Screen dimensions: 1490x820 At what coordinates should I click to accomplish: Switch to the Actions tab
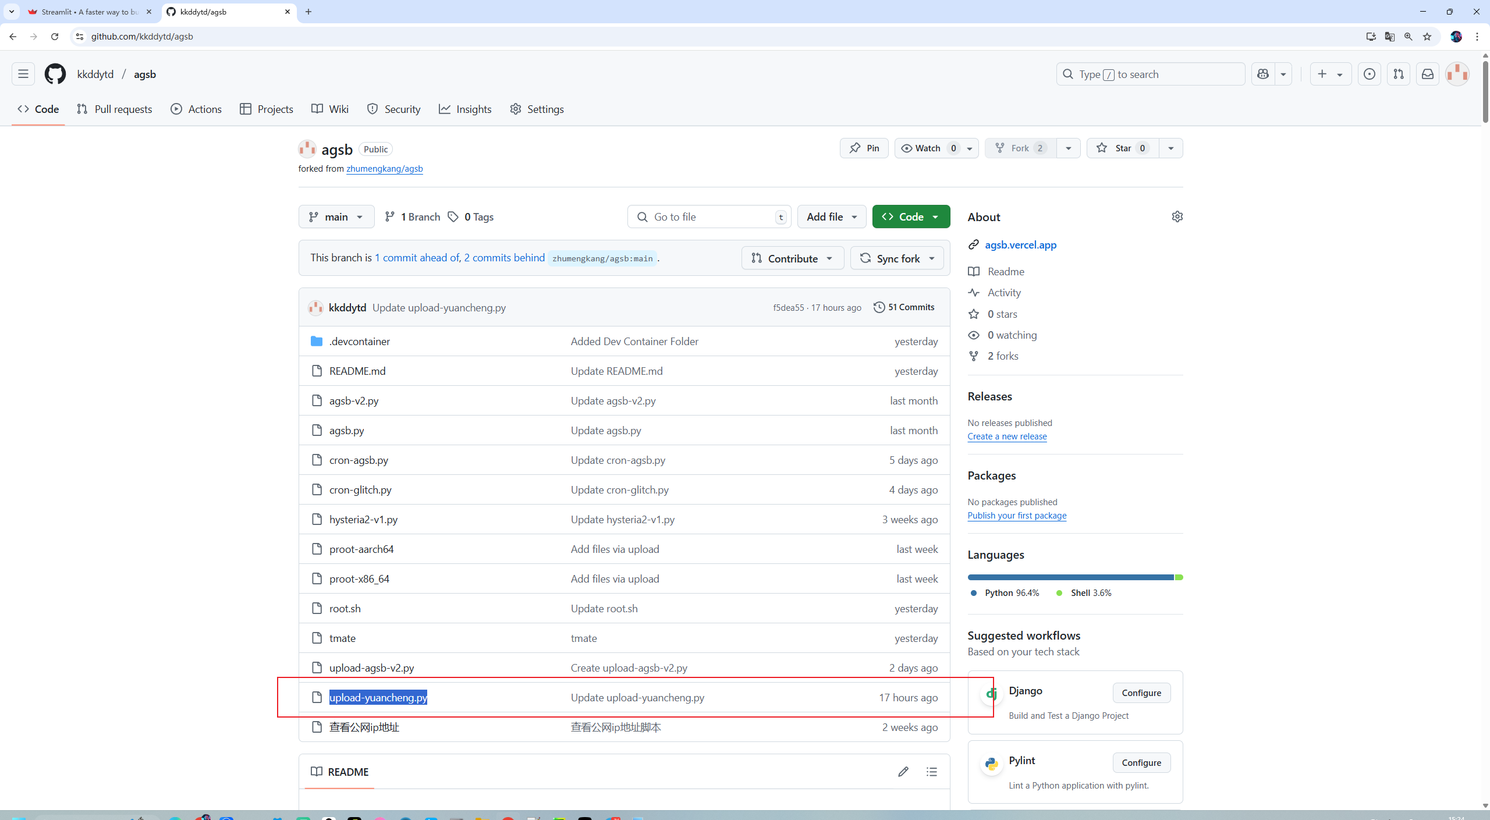[x=196, y=109]
